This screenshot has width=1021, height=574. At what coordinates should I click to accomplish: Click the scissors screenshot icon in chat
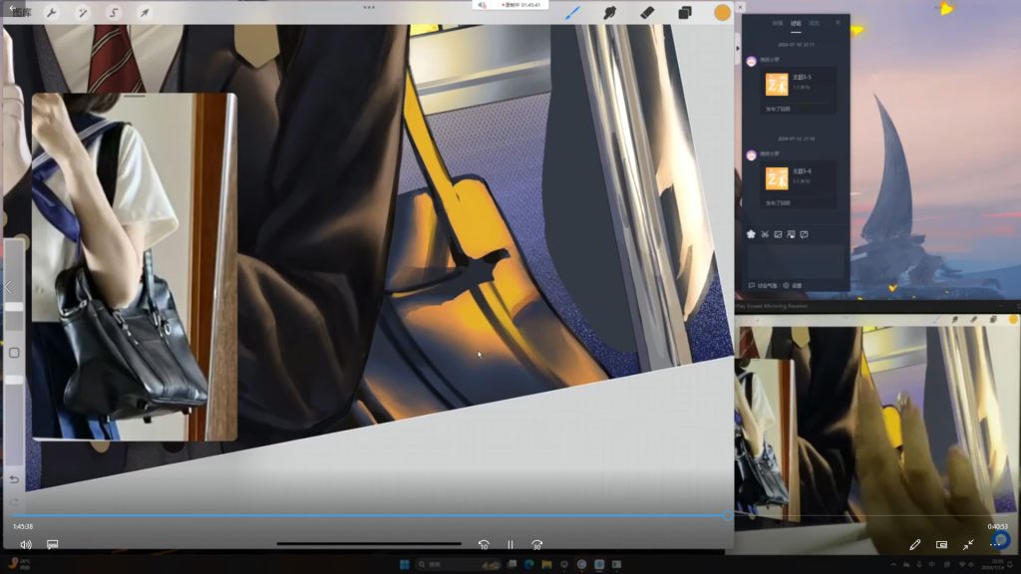click(x=765, y=234)
